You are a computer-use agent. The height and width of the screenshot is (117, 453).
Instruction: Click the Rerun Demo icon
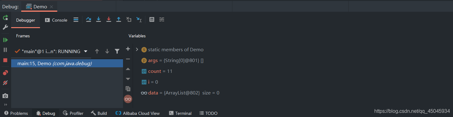click(x=5, y=18)
